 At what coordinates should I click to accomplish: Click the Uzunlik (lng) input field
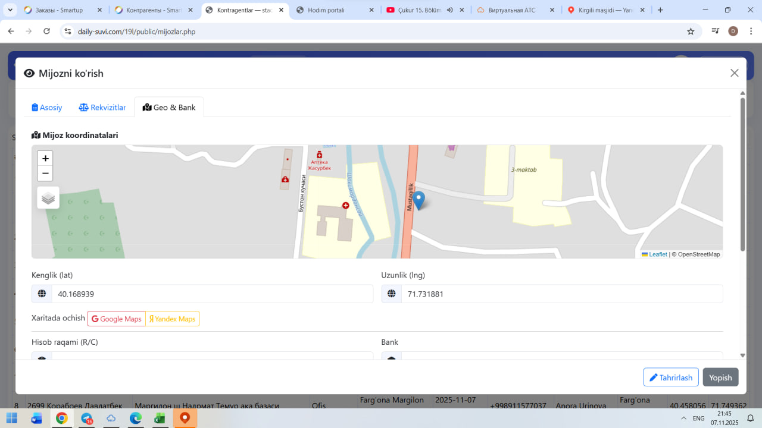561,294
